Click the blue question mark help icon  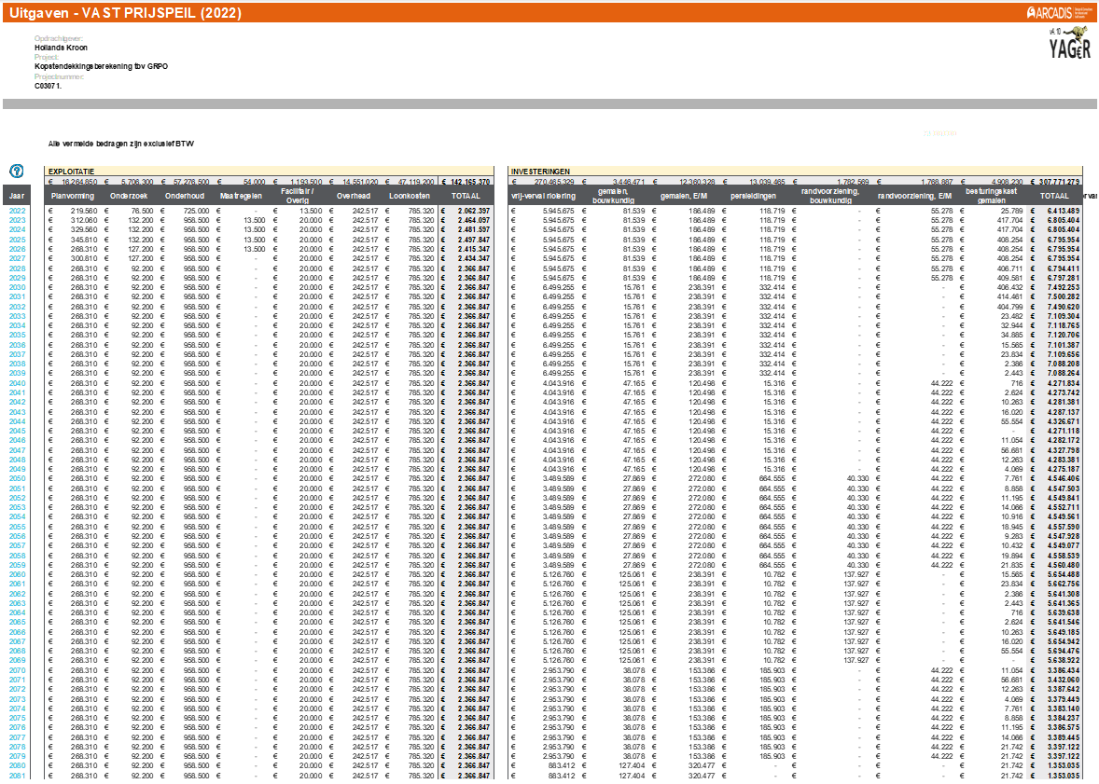click(17, 172)
